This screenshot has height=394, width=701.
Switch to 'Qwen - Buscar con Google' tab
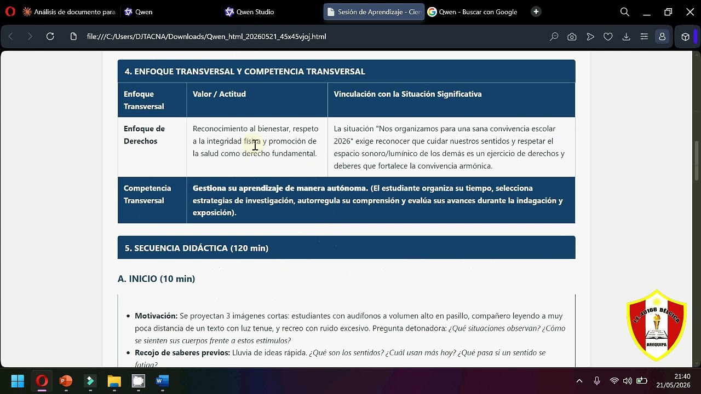click(473, 11)
